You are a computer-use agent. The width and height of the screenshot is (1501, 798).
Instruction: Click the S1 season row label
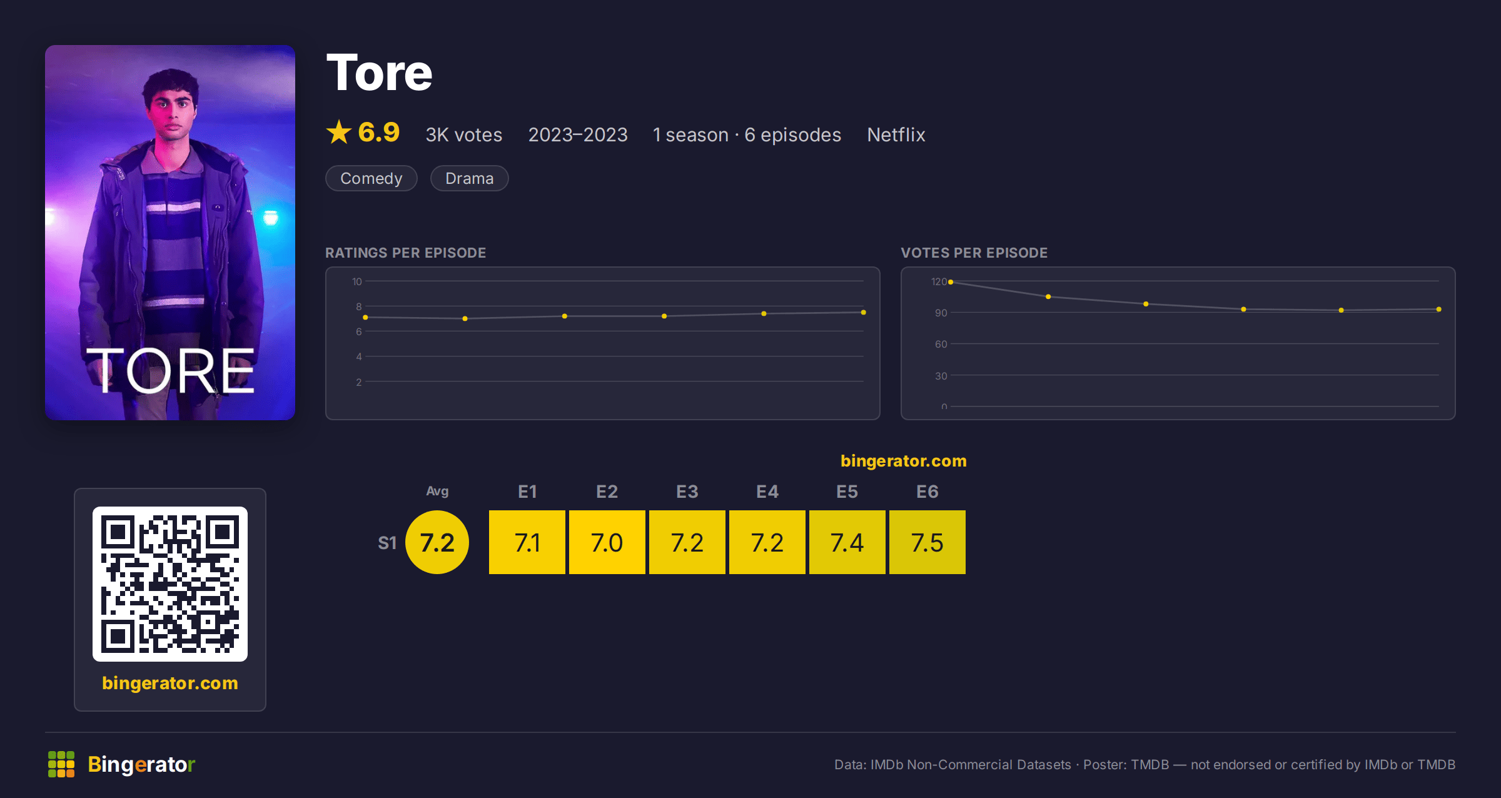click(387, 543)
